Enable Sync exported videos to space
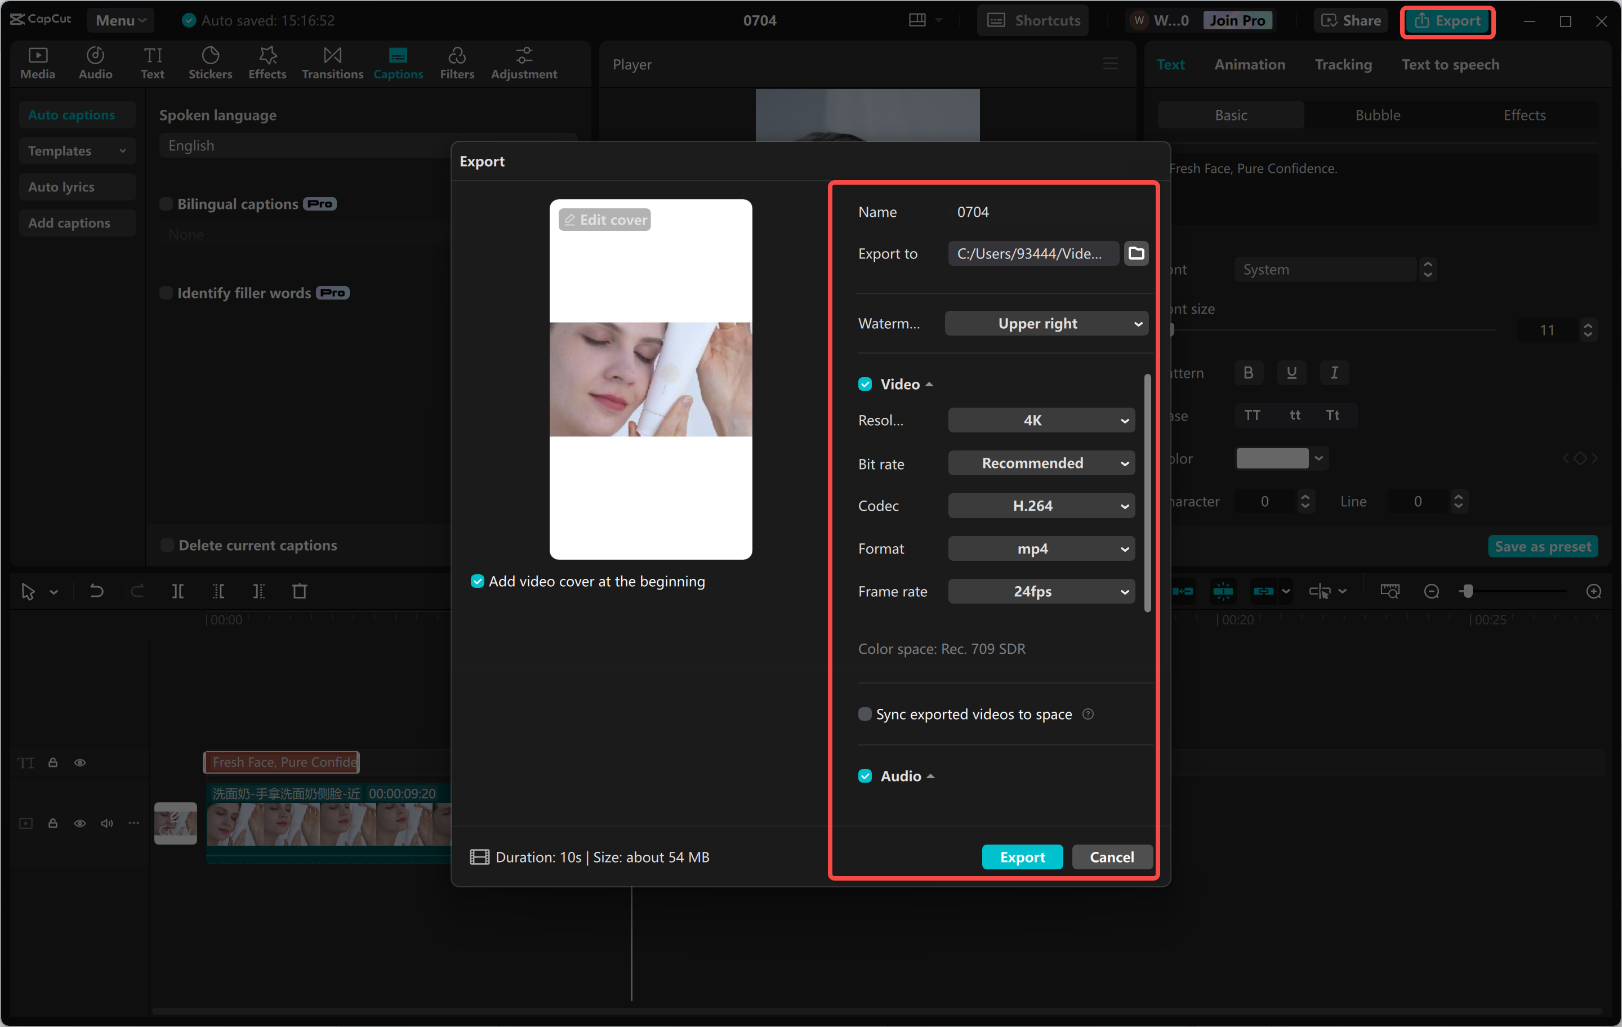Image resolution: width=1622 pixels, height=1027 pixels. click(865, 714)
